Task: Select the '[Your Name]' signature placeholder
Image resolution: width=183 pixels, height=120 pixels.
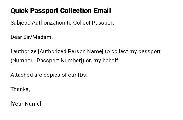Action: [26, 104]
